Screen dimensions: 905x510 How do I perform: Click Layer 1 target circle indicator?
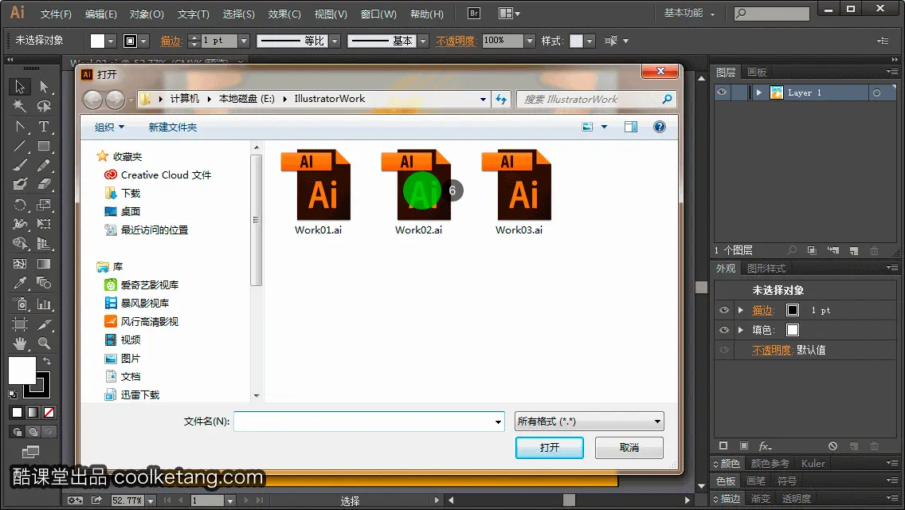[x=876, y=93]
